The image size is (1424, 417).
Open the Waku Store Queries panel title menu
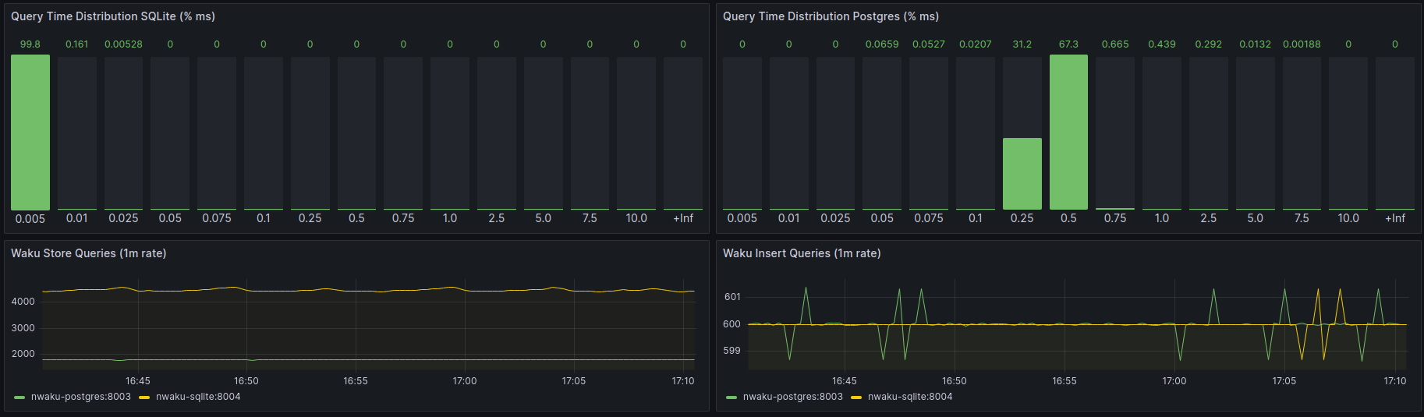[88, 253]
